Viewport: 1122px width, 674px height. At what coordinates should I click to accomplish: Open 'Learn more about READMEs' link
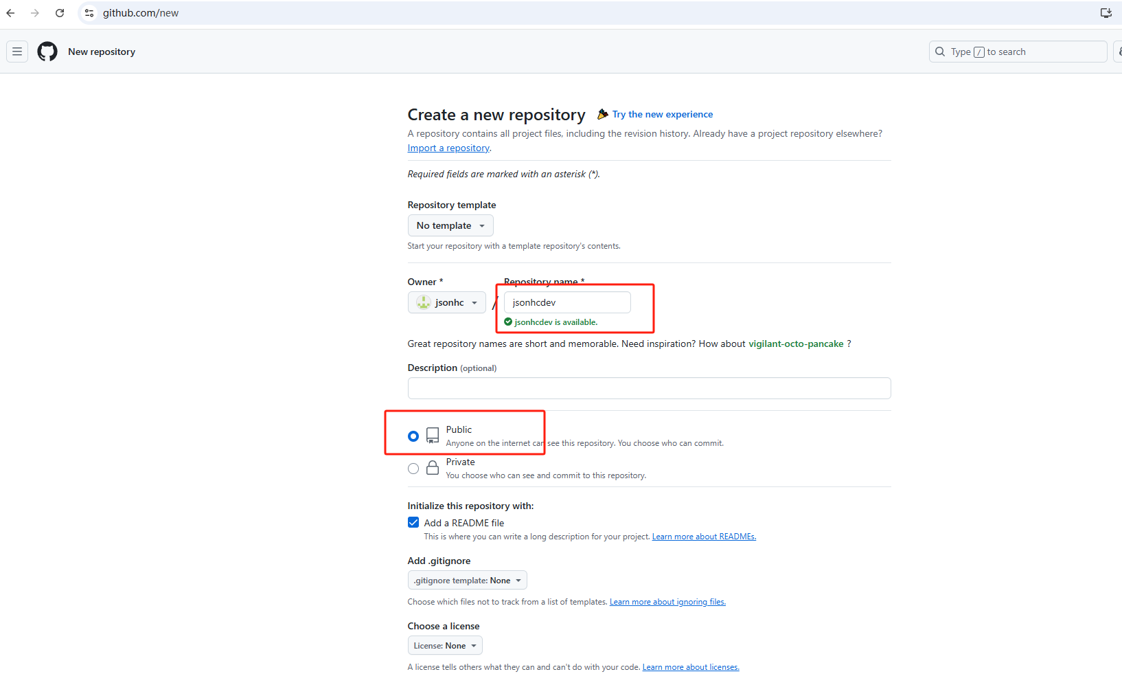coord(704,537)
